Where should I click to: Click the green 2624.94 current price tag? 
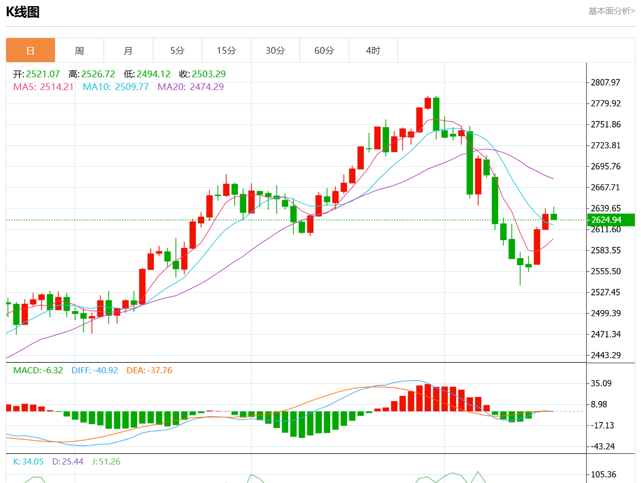click(x=610, y=220)
